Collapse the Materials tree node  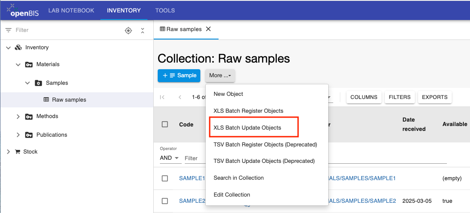point(18,64)
